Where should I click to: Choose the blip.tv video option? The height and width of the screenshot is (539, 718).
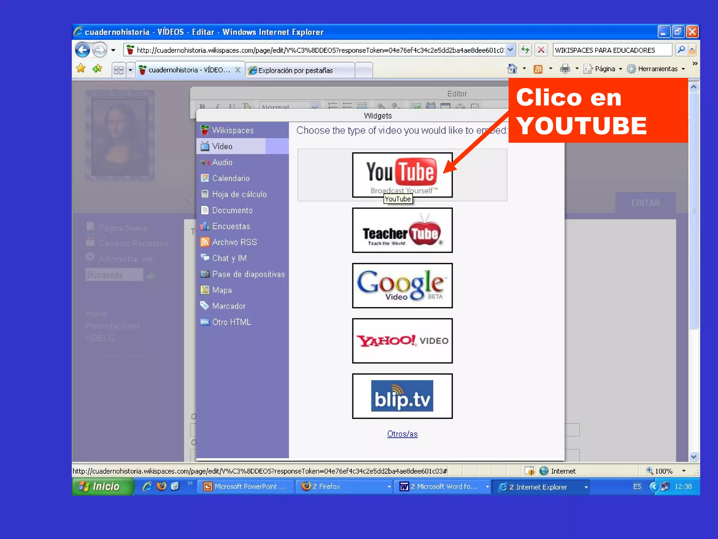[402, 396]
